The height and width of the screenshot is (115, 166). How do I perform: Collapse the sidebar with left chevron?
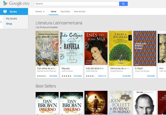1,22
